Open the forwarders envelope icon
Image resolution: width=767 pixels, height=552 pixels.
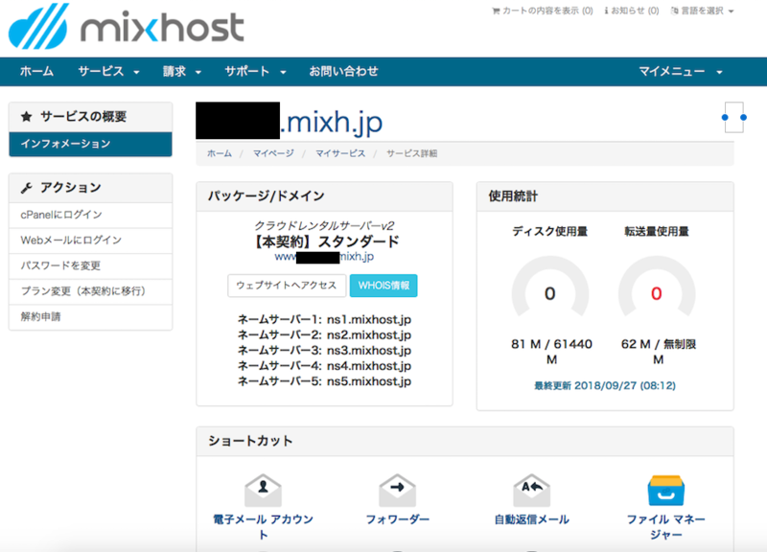(x=397, y=490)
